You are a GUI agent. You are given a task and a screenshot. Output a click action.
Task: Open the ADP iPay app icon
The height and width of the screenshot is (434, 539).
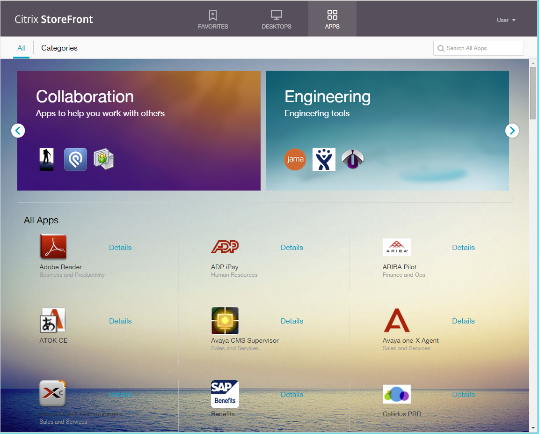(225, 247)
